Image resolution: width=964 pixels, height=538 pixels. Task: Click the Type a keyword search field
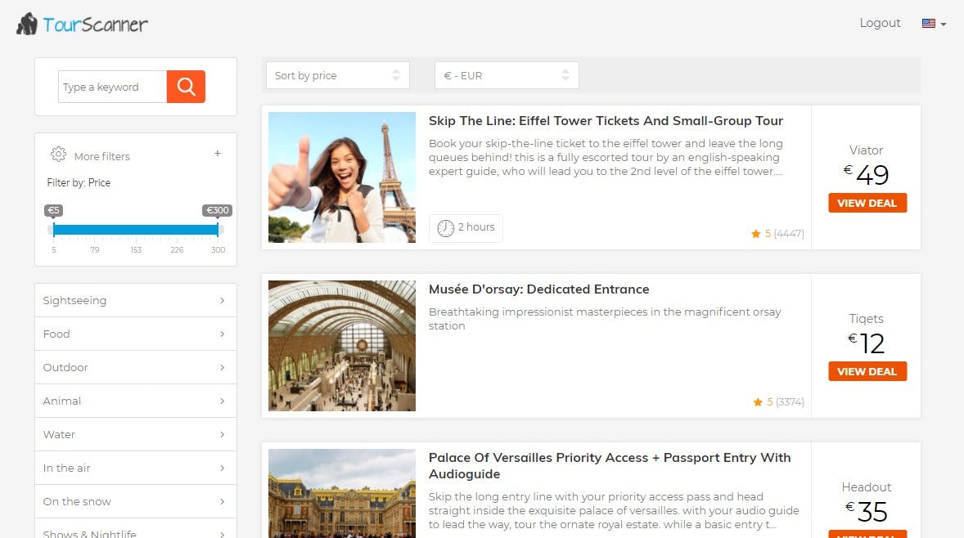point(112,87)
